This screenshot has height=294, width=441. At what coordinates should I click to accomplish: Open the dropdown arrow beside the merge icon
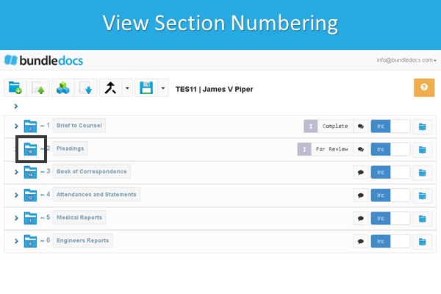pos(127,88)
